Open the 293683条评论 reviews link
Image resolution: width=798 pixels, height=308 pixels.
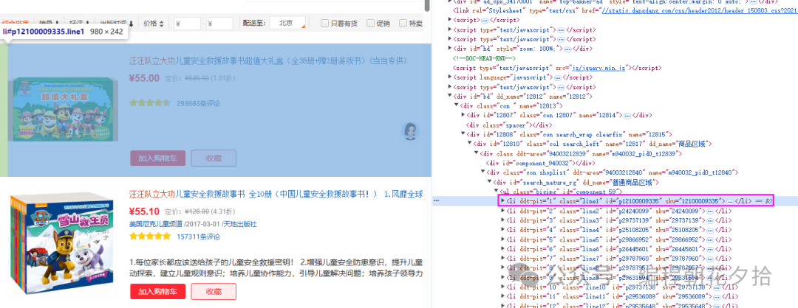(x=199, y=103)
